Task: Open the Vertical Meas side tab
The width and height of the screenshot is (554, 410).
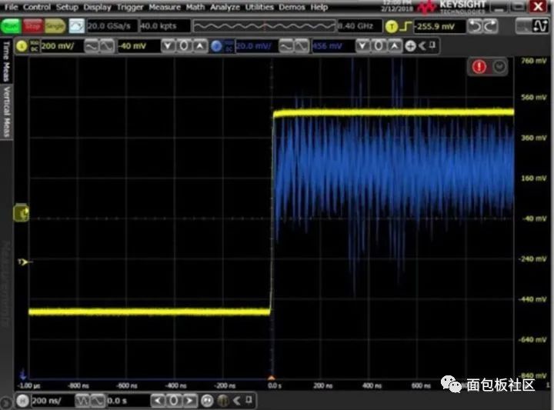Action: (x=6, y=112)
